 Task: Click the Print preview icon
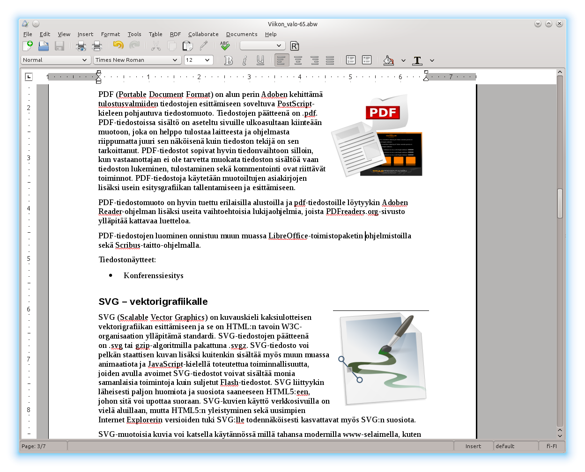[x=81, y=45]
